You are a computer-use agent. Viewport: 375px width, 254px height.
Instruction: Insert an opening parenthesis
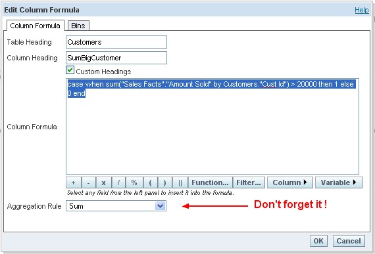tap(151, 182)
